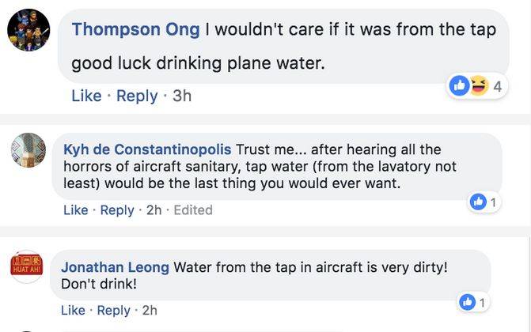Click the like reaction icon on Thompson's comment

tap(460, 86)
